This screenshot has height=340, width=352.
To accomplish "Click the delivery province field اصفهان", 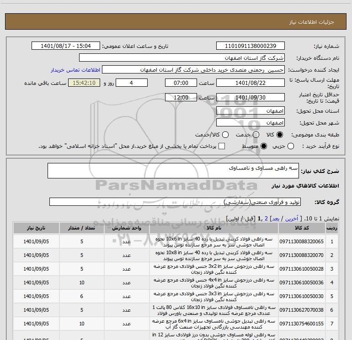I will coord(251,111).
